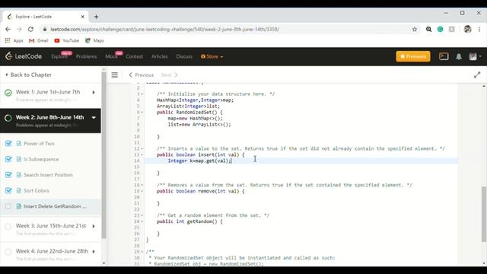487x274 pixels.
Task: Open the Chrome profile avatar
Action: (x=467, y=29)
